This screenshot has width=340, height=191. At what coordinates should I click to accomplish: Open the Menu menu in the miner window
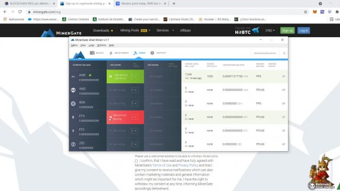coord(74,45)
